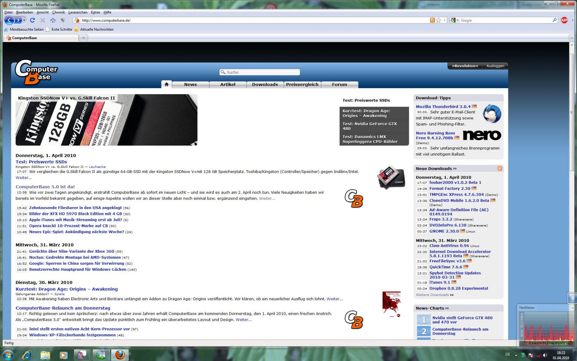Screen dimensions: 577x361
Task: Open the history dropdown next to forward button
Action: click(24, 20)
